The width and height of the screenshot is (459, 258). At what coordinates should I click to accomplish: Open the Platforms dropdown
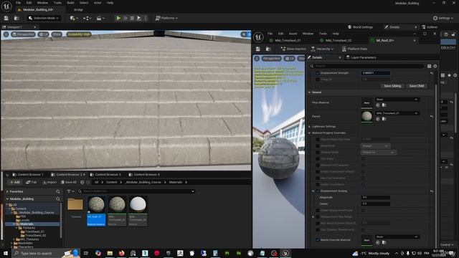point(166,18)
